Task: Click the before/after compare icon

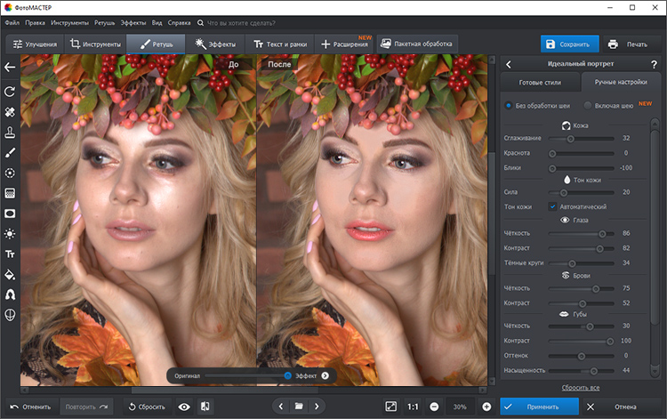Action: tap(205, 407)
